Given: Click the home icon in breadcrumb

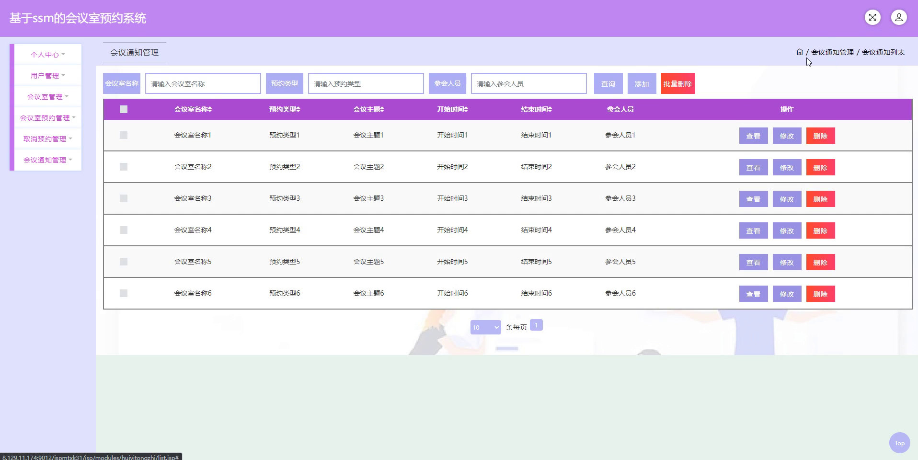Looking at the screenshot, I should 800,52.
